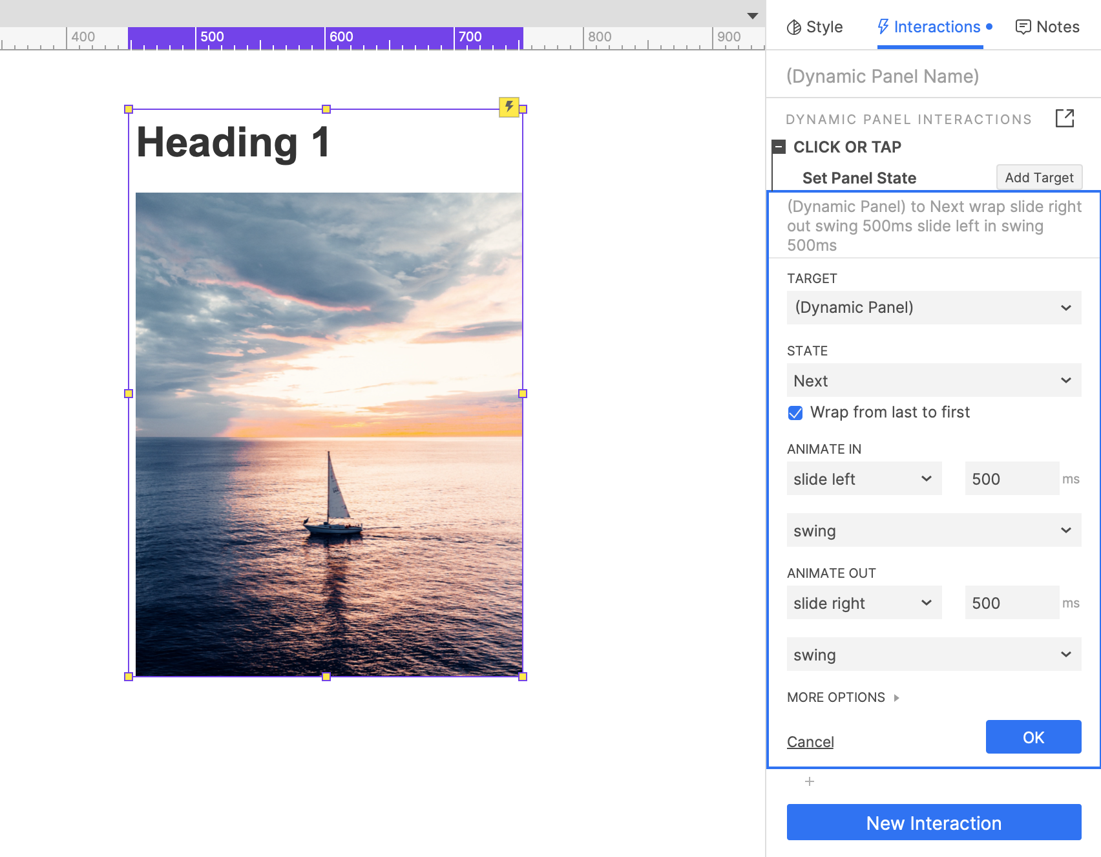The image size is (1101, 857).
Task: Open the Target dropdown
Action: tap(934, 308)
